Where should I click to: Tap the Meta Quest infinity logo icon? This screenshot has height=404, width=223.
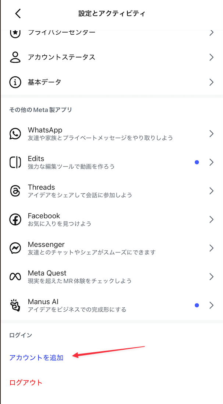point(15,277)
